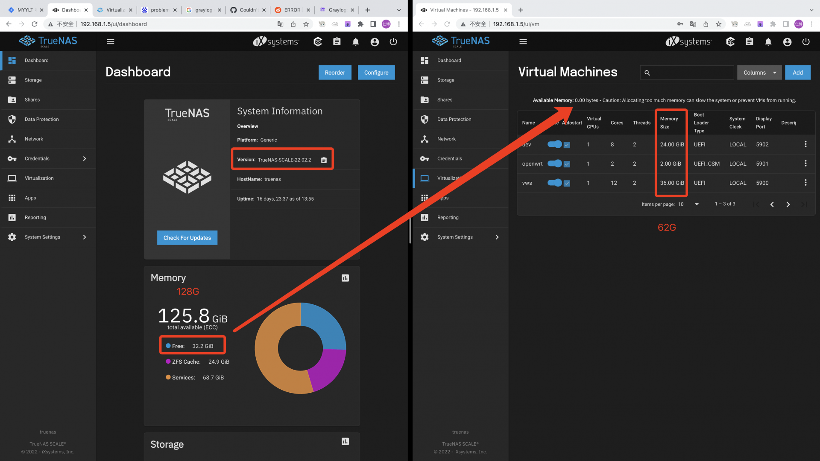Open Memory widget reports chart icon

tap(345, 278)
